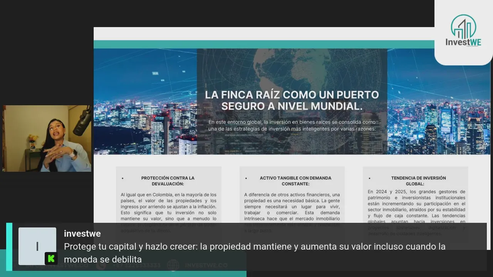Click paragraph starting 'A diferencia de otros activos'
Screen dimensions: 493x277
[292, 212]
